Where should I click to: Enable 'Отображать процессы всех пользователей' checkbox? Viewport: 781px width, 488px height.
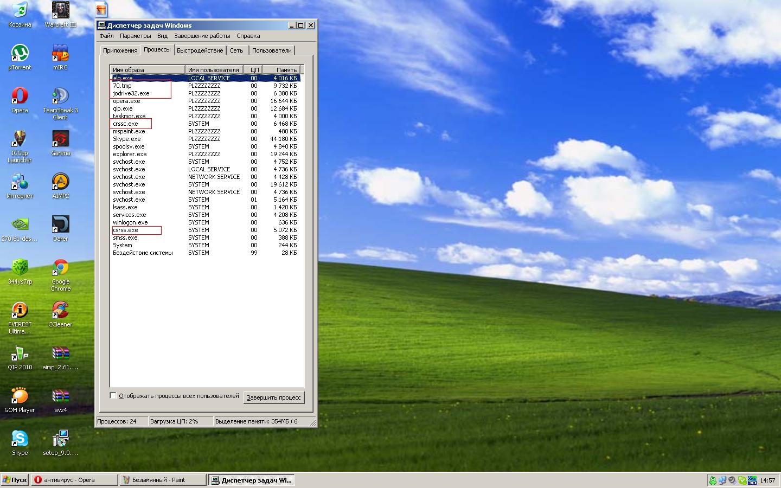pos(113,396)
